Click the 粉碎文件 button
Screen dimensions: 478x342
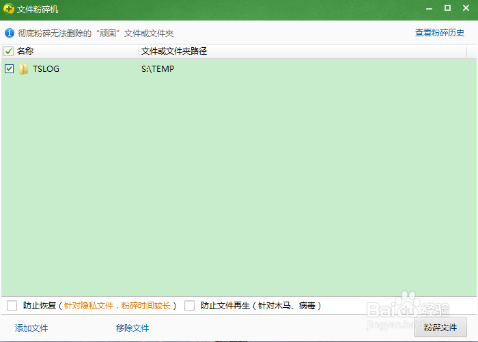click(x=440, y=328)
